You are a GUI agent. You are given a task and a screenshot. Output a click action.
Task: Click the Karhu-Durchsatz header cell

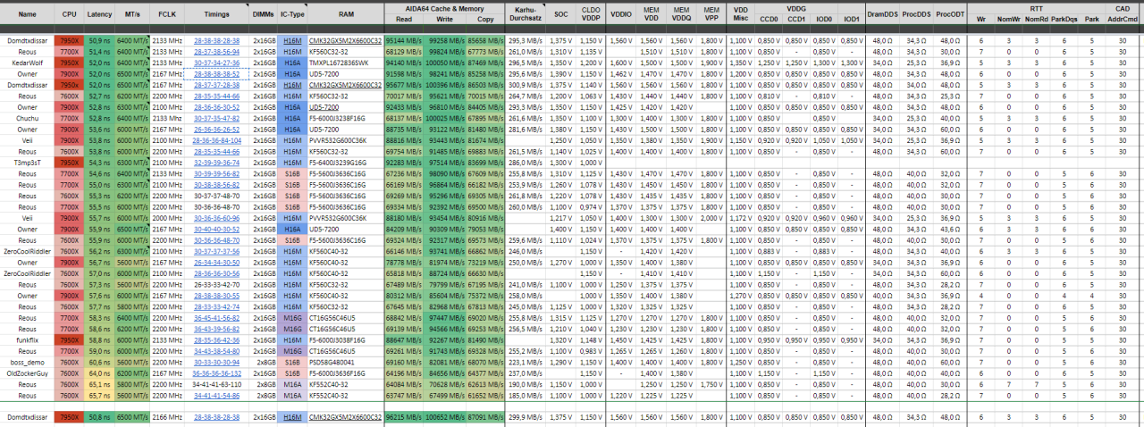526,15
